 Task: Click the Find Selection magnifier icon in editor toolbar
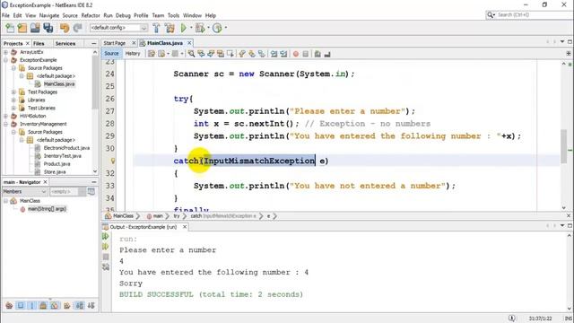tap(191, 54)
